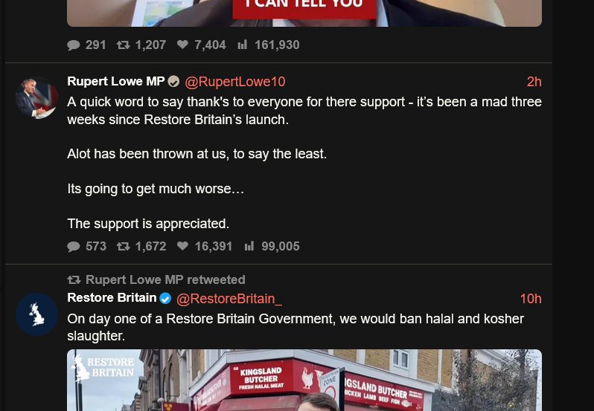Viewport: 594px width, 411px height.
Task: Click the Restore Britain display name
Action: tap(112, 298)
